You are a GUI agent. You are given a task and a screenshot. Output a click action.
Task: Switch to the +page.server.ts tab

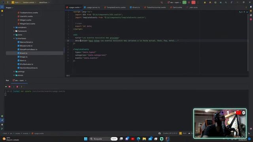92,7
